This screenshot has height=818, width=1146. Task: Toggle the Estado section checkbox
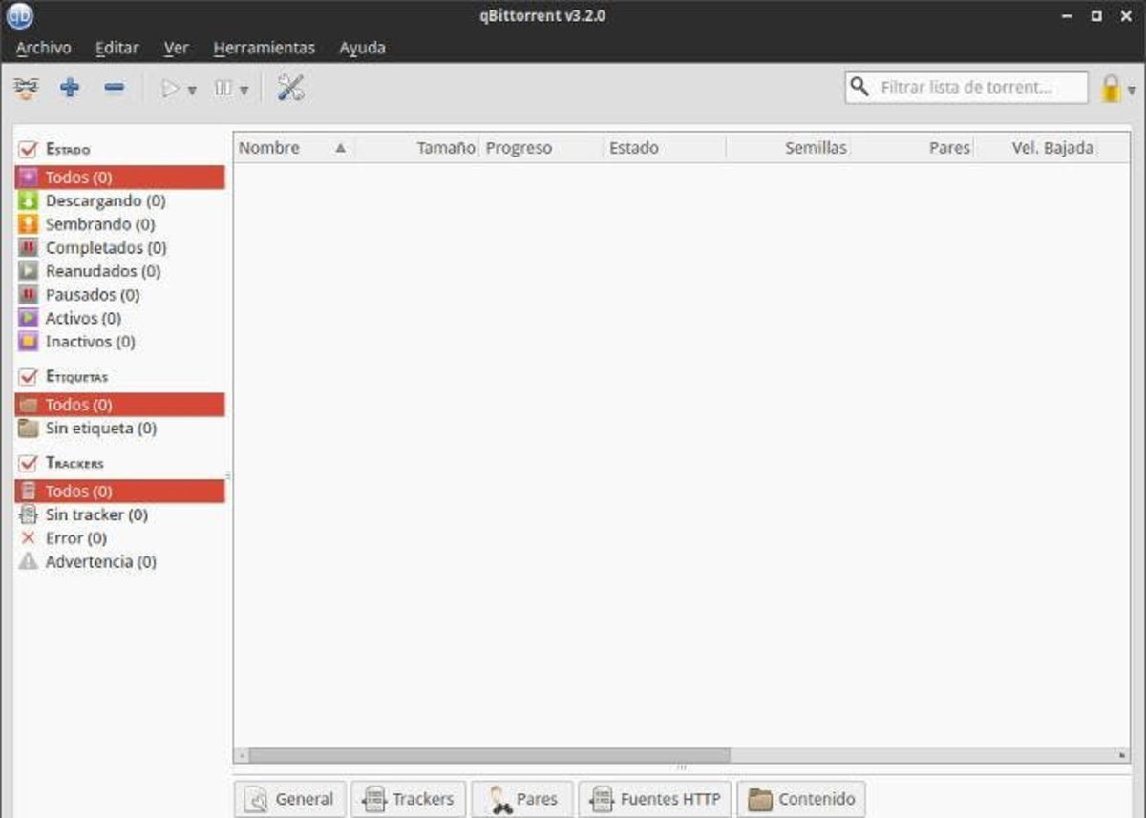pos(28,150)
